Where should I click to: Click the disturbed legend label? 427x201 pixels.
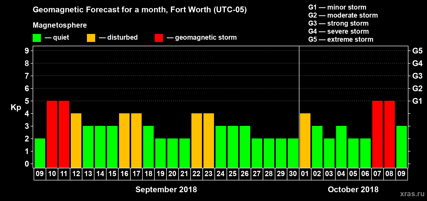pos(122,37)
